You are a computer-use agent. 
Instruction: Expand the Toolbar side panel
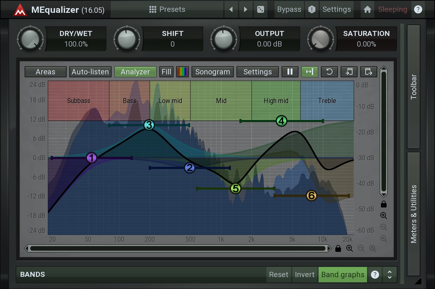click(413, 87)
